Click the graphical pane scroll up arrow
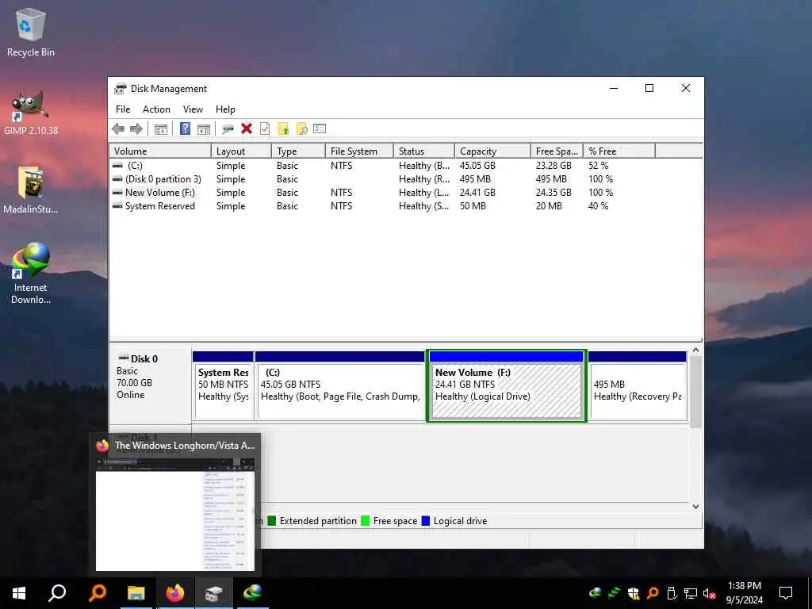Viewport: 812px width, 609px height. 696,350
